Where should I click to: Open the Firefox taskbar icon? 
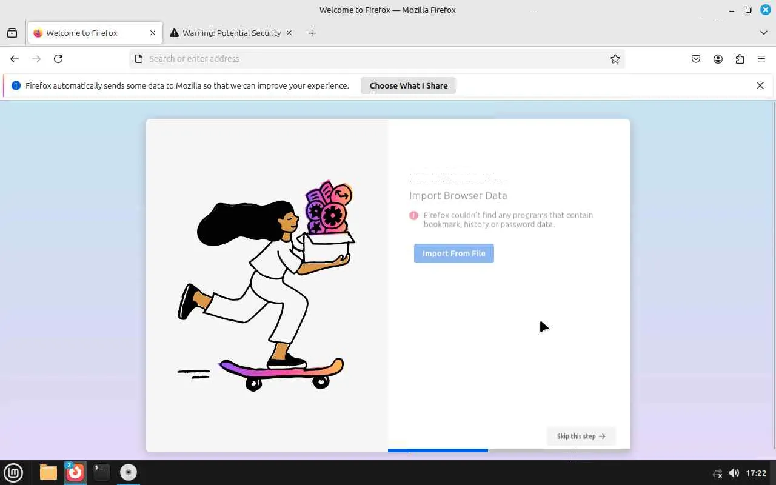75,472
